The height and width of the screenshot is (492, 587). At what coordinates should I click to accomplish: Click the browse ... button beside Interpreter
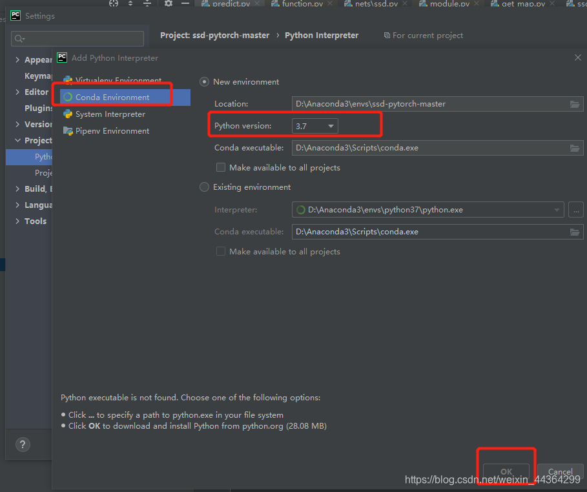coord(575,209)
